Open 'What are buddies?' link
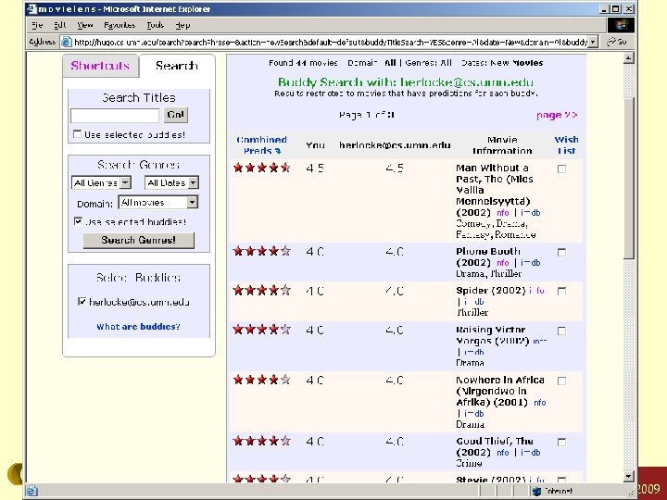Viewport: 667px width, 500px height. (138, 327)
